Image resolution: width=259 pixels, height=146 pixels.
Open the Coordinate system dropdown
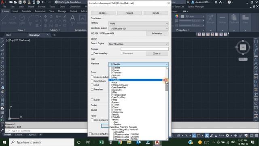coord(138,29)
